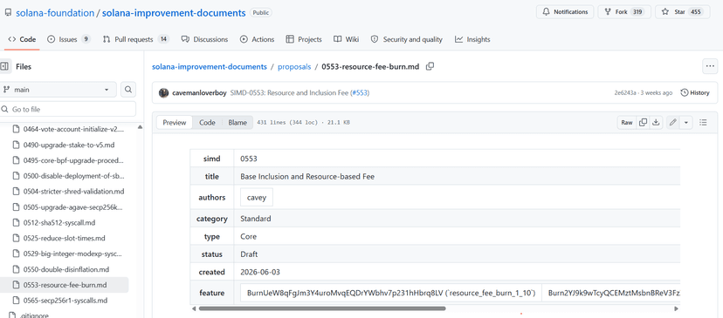Copy raw file contents icon
Viewport: 723px width, 318px height.
pos(643,123)
